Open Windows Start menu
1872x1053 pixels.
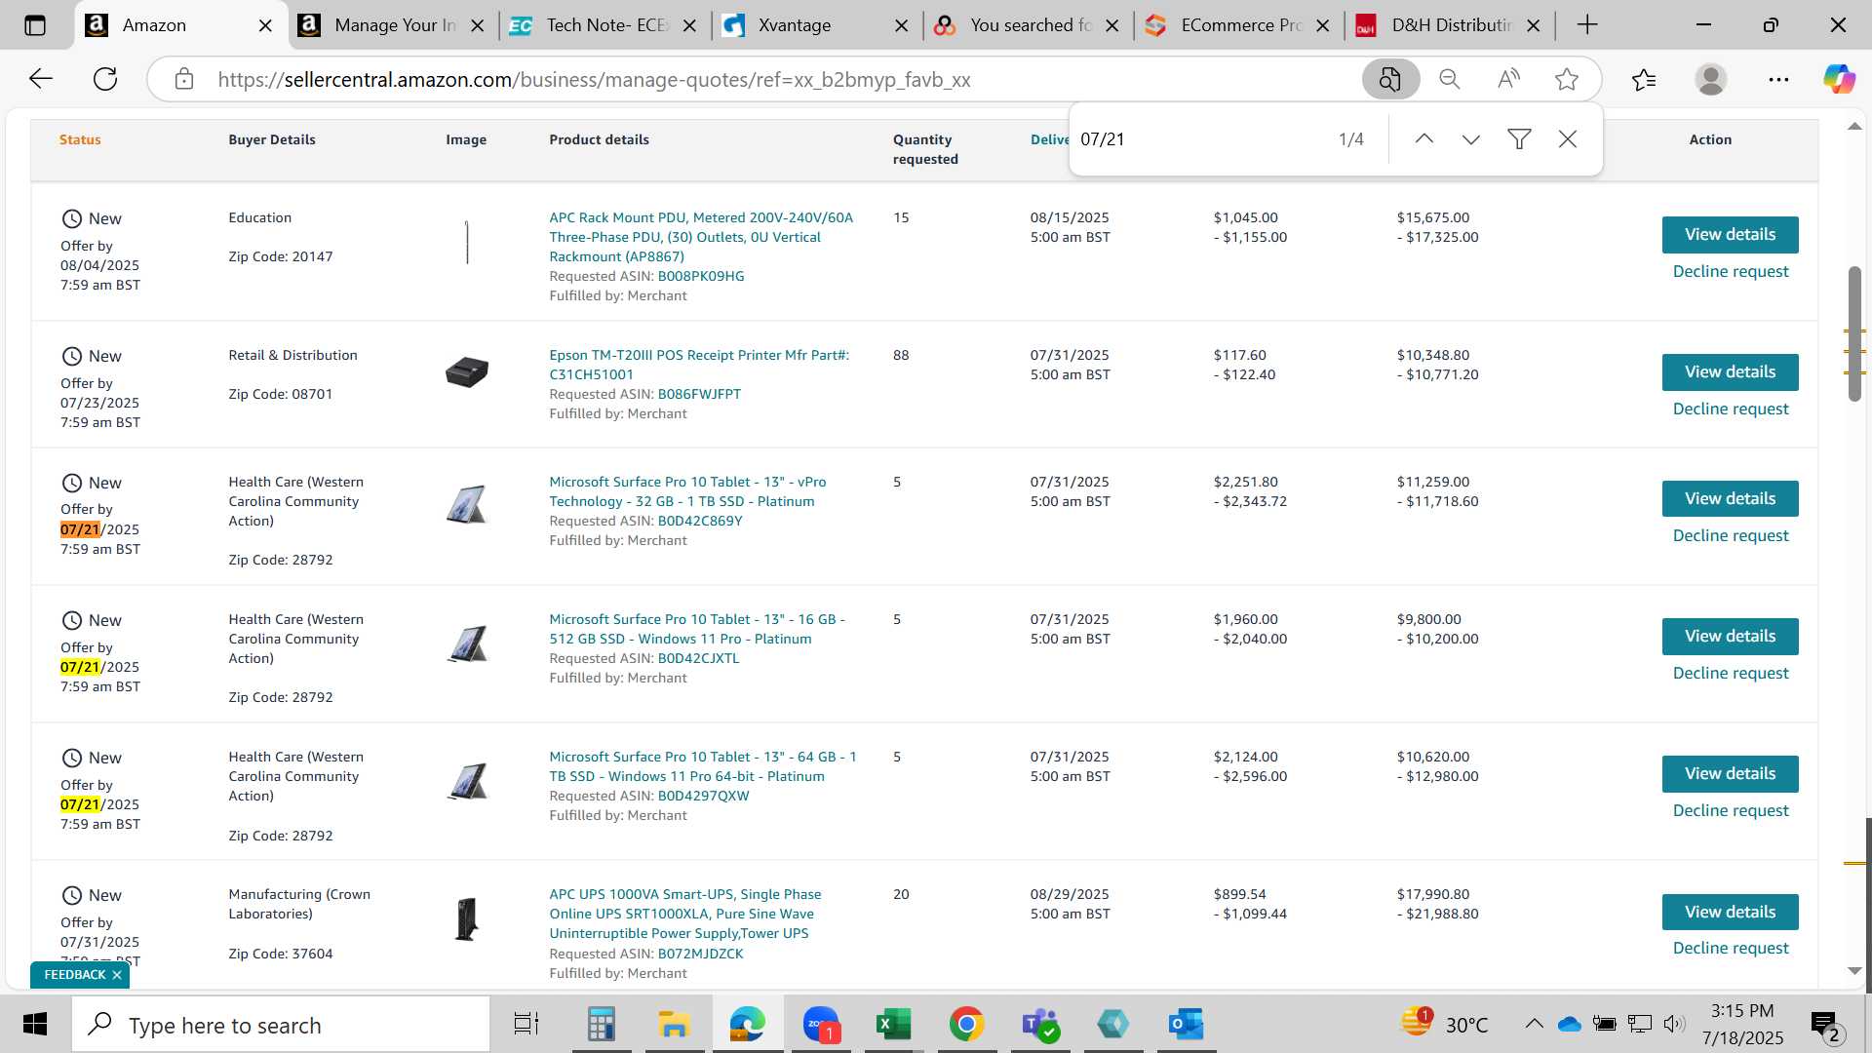35,1025
